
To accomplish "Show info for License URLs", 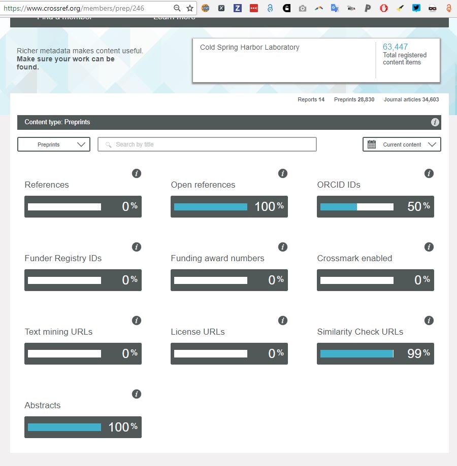I will click(x=283, y=320).
